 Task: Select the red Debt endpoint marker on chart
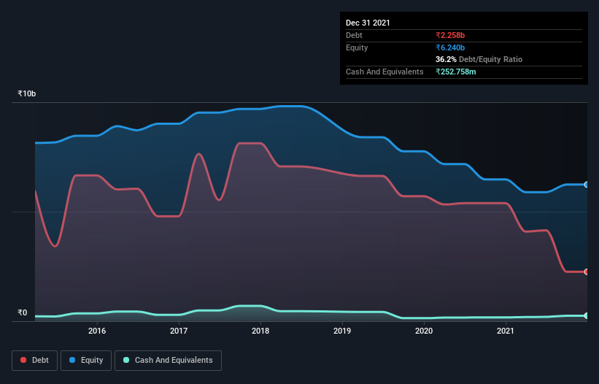click(x=587, y=272)
